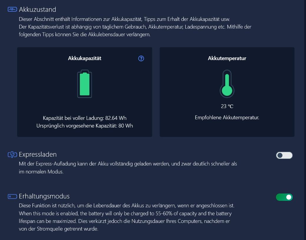Click the Expressladen heading label

click(38, 155)
